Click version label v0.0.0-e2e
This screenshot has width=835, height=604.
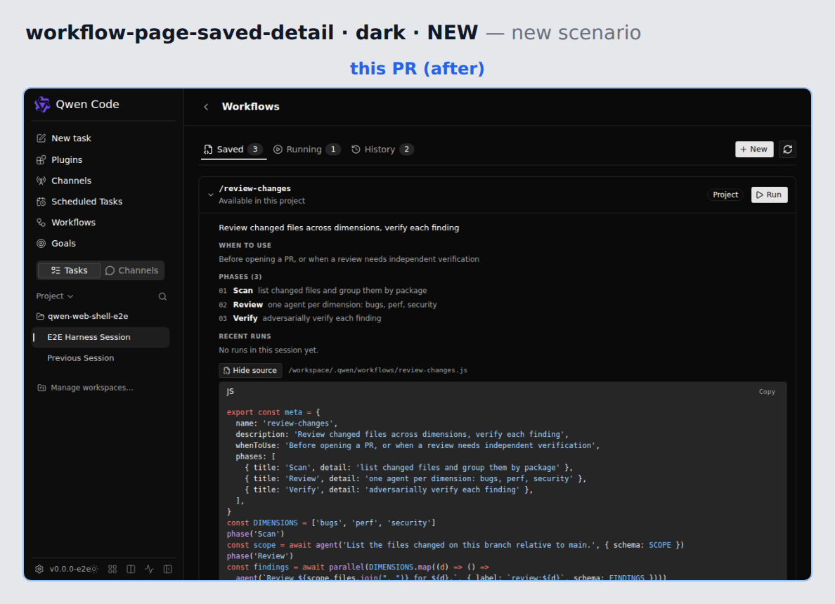[70, 569]
